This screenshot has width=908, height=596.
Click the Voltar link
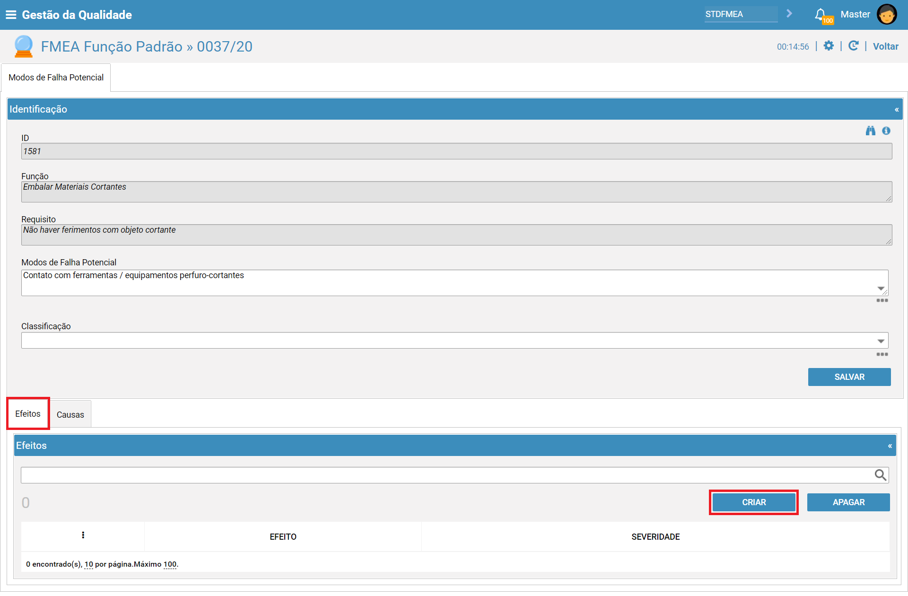pos(885,46)
